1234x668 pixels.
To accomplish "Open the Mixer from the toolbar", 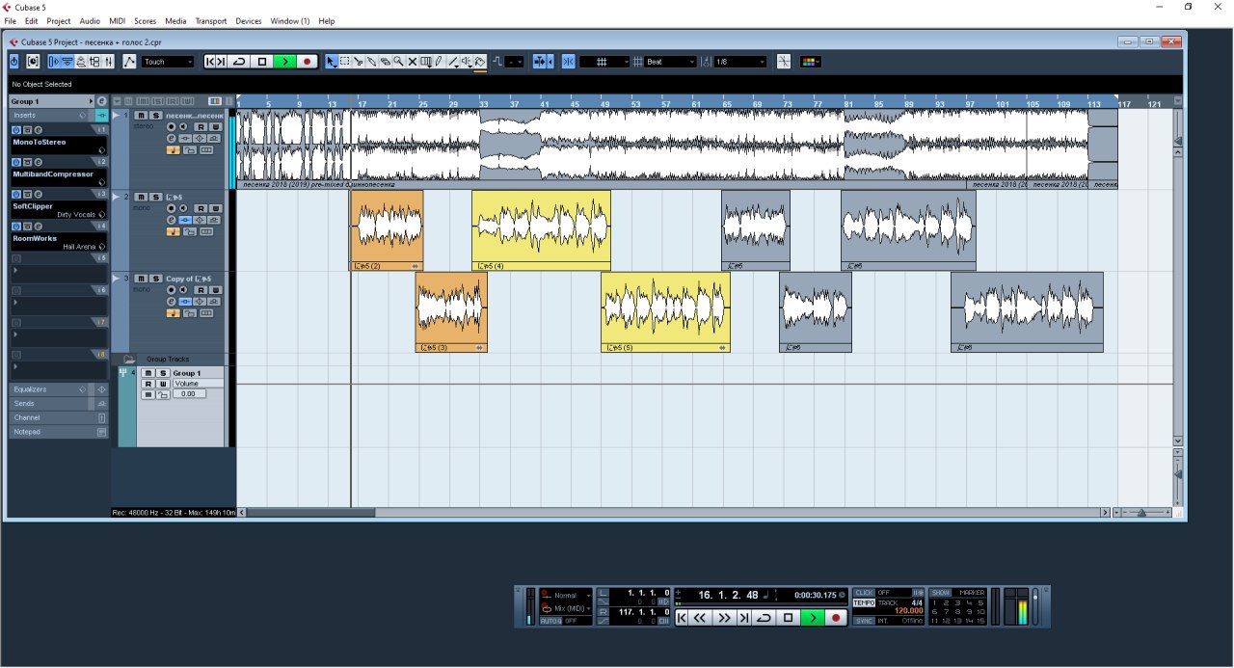I will point(109,62).
